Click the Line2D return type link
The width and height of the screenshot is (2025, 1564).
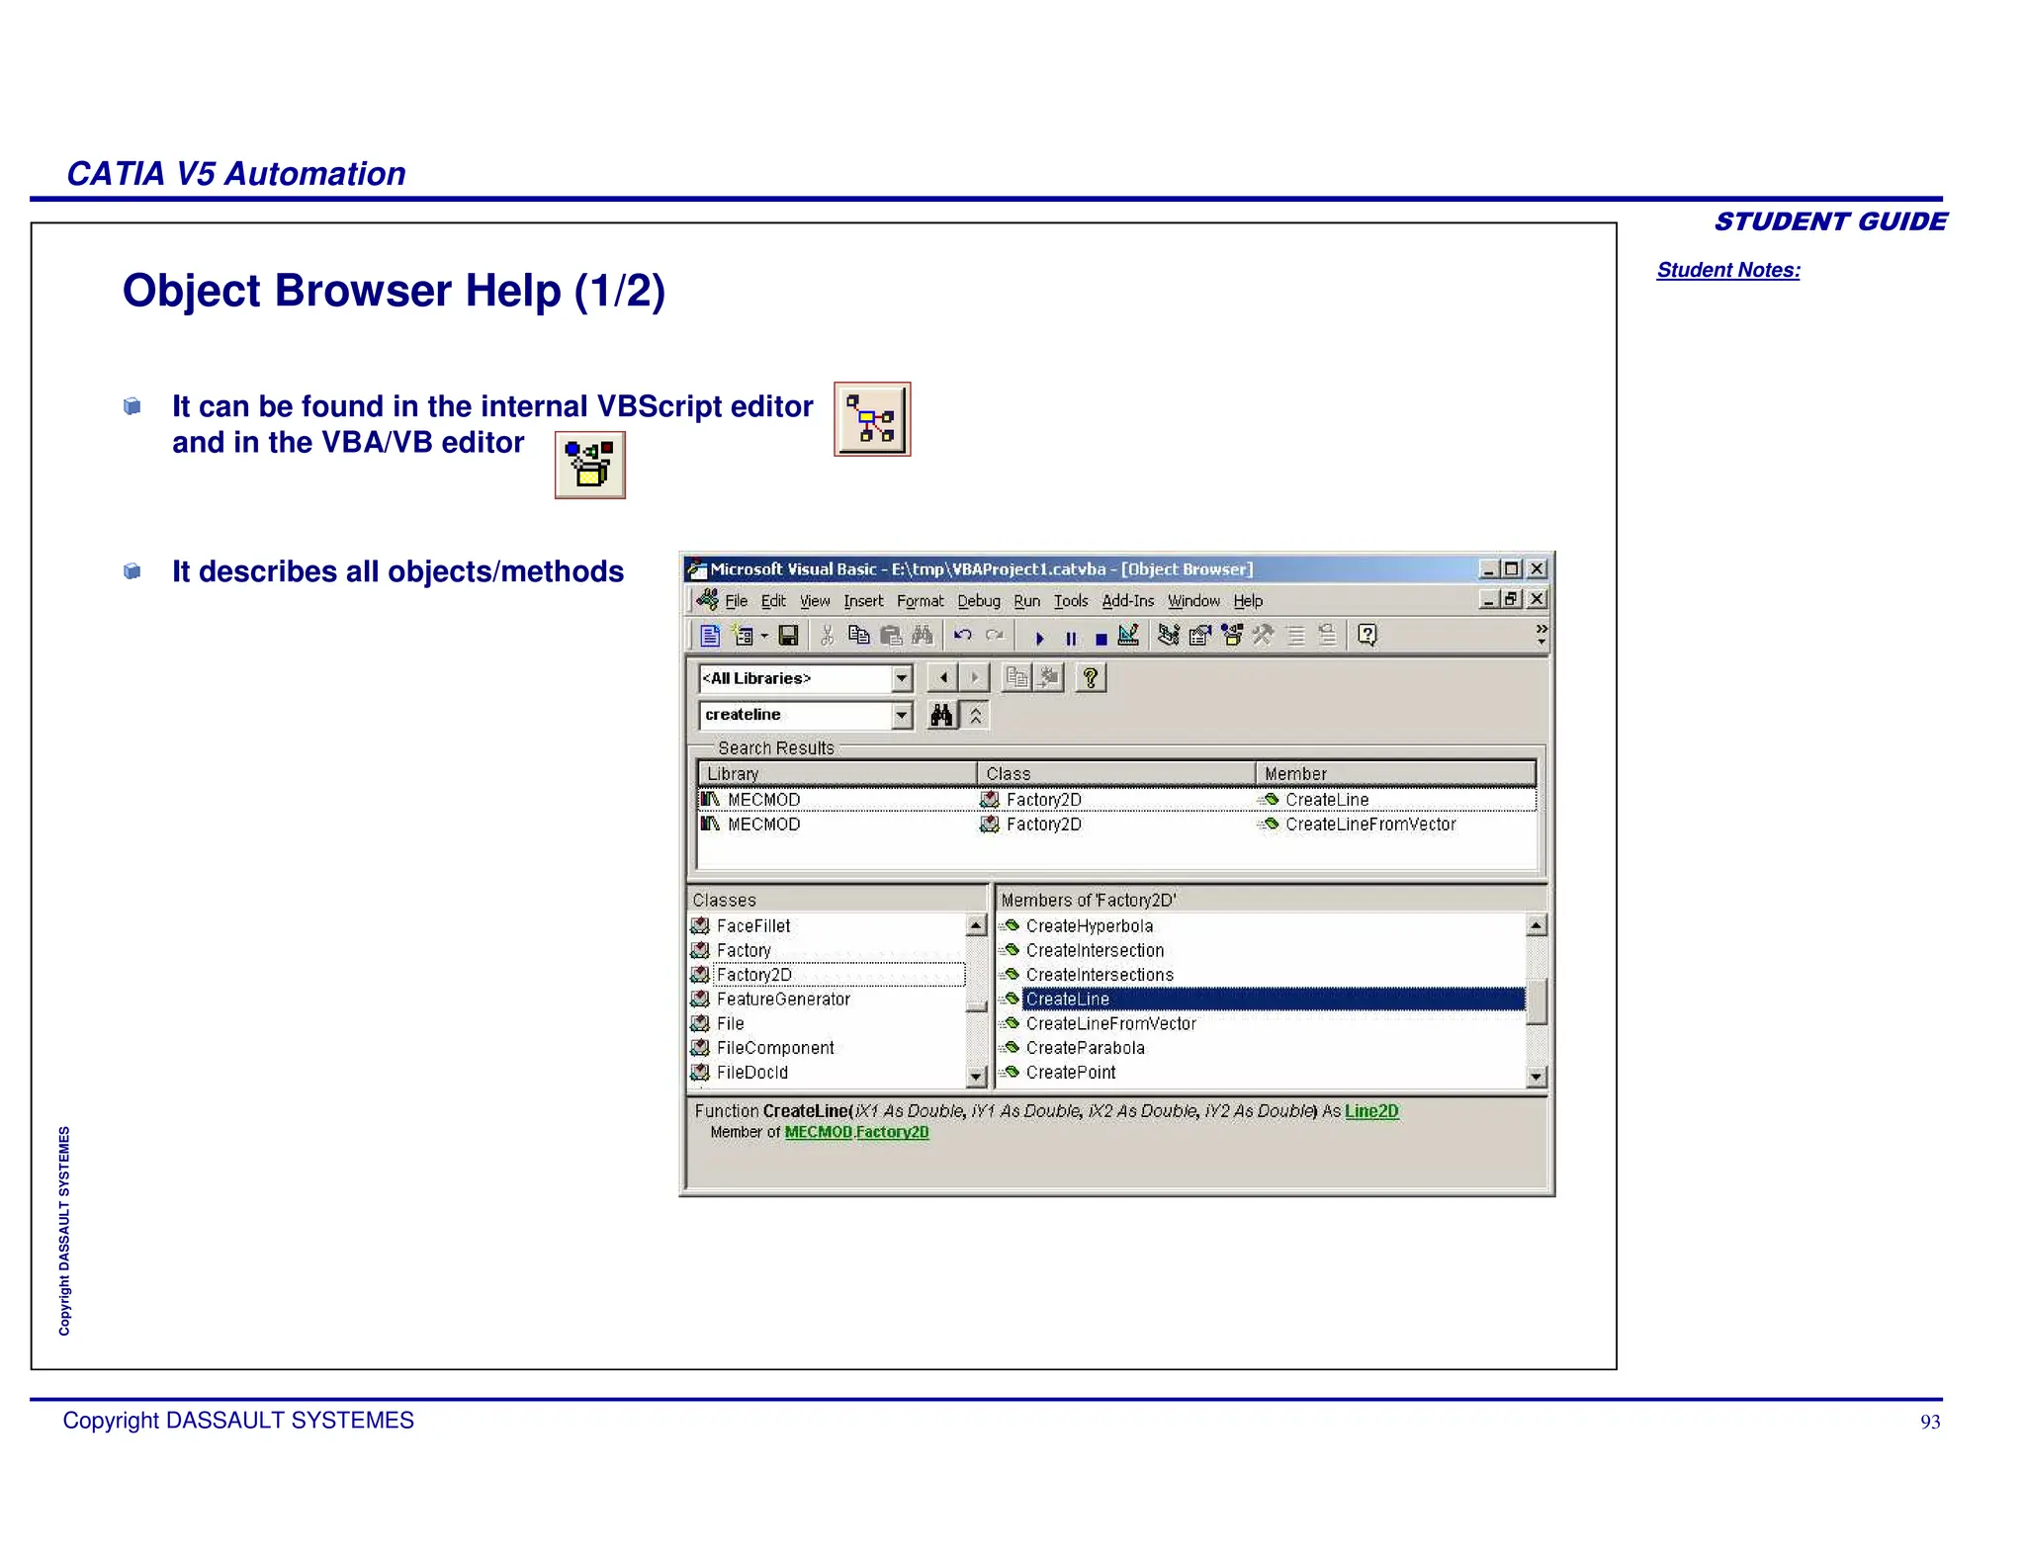click(1371, 1111)
